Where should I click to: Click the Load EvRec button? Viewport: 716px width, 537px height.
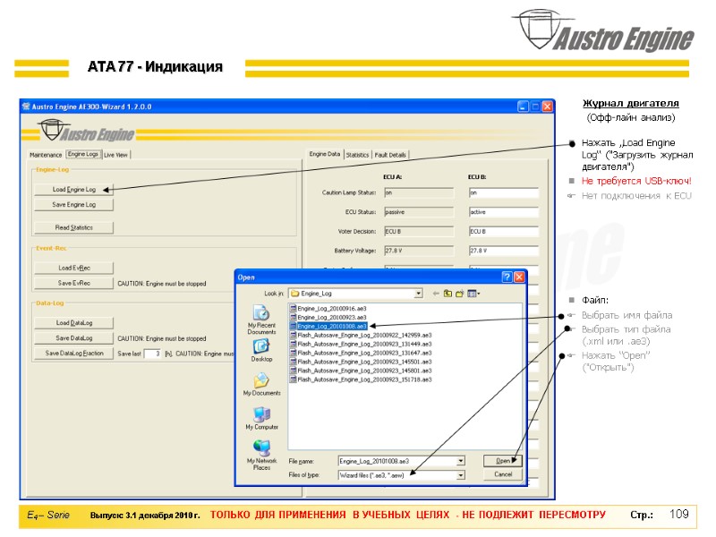point(74,268)
